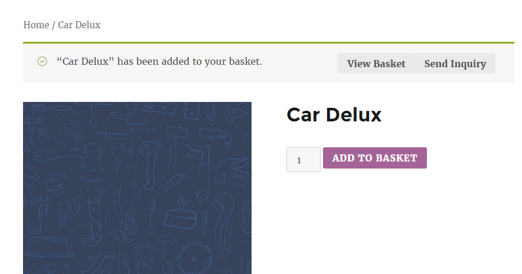Click the scraper drawing in the product image
522x274 pixels.
tap(181, 213)
